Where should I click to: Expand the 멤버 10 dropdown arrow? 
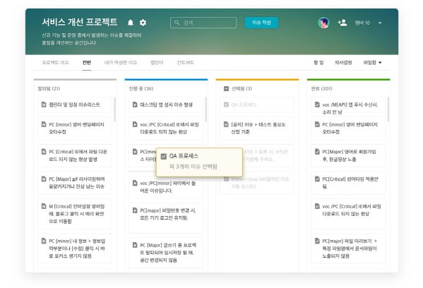click(x=380, y=23)
